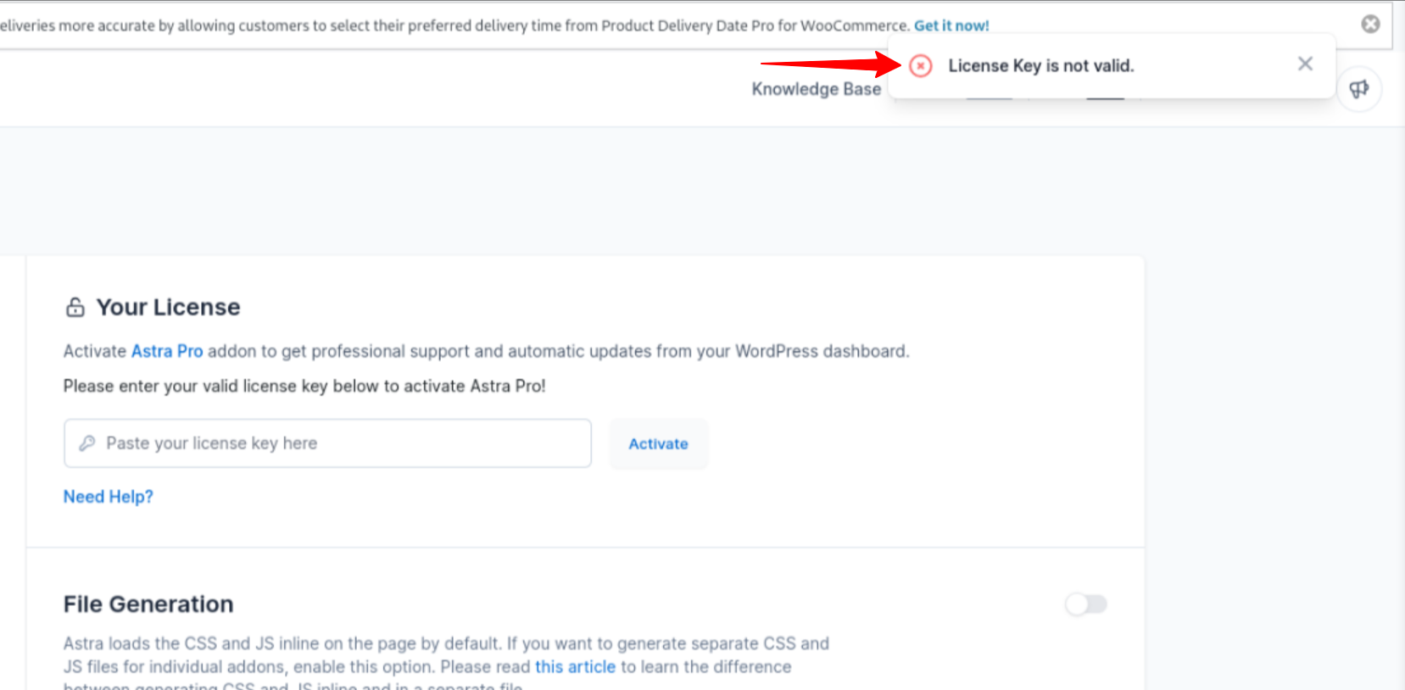Screen dimensions: 1405x690
Task: Click the 'Please enter your valid license key' text
Action: click(x=304, y=386)
